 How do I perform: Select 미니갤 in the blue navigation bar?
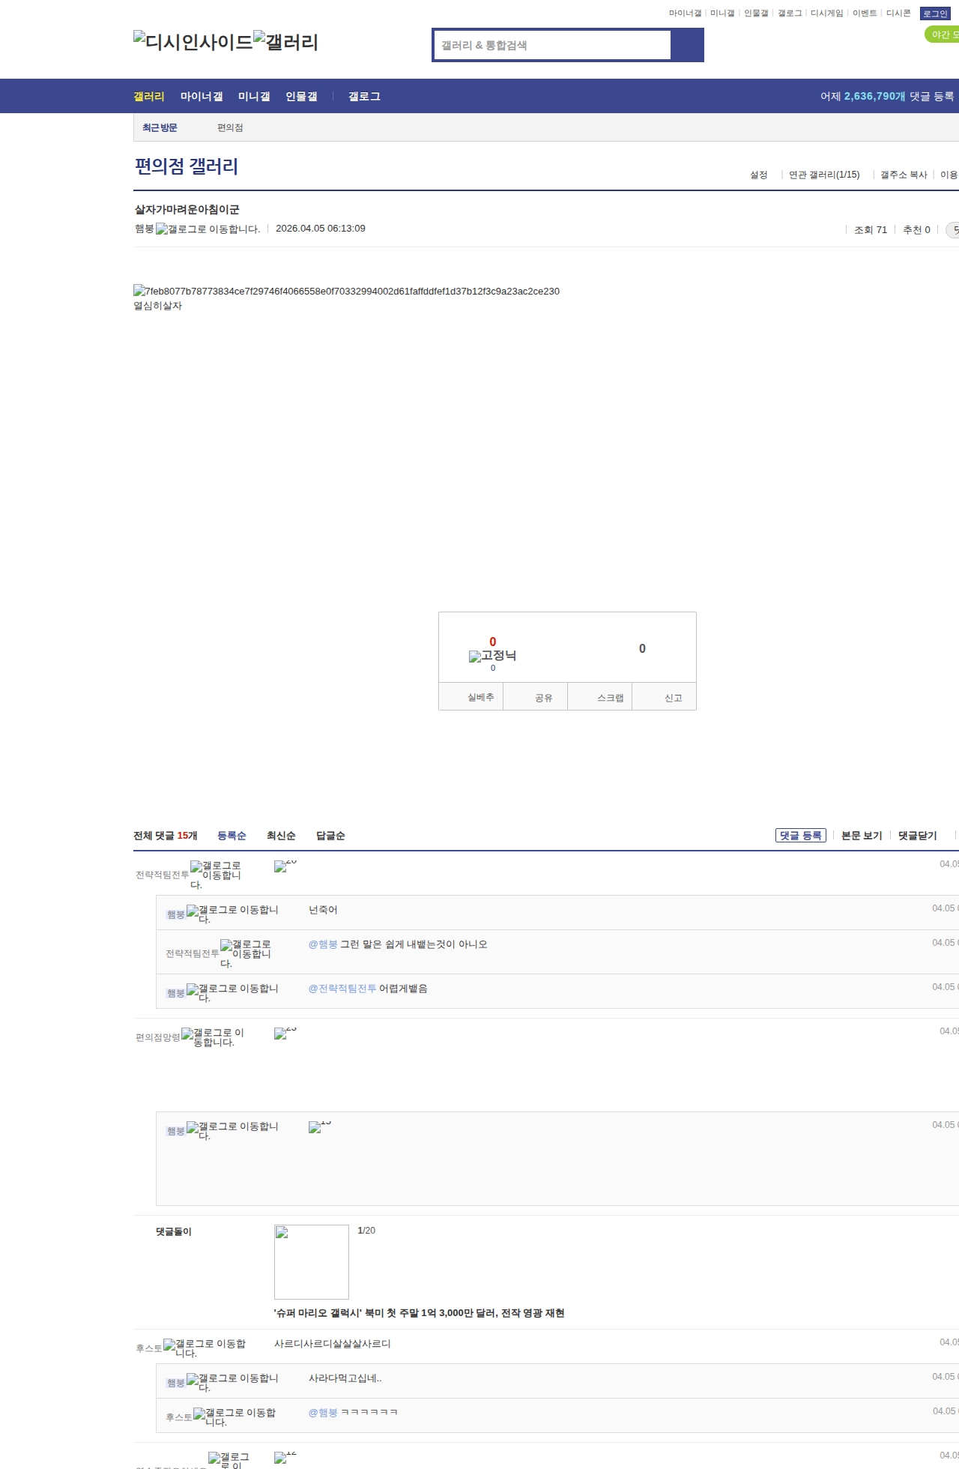[254, 96]
